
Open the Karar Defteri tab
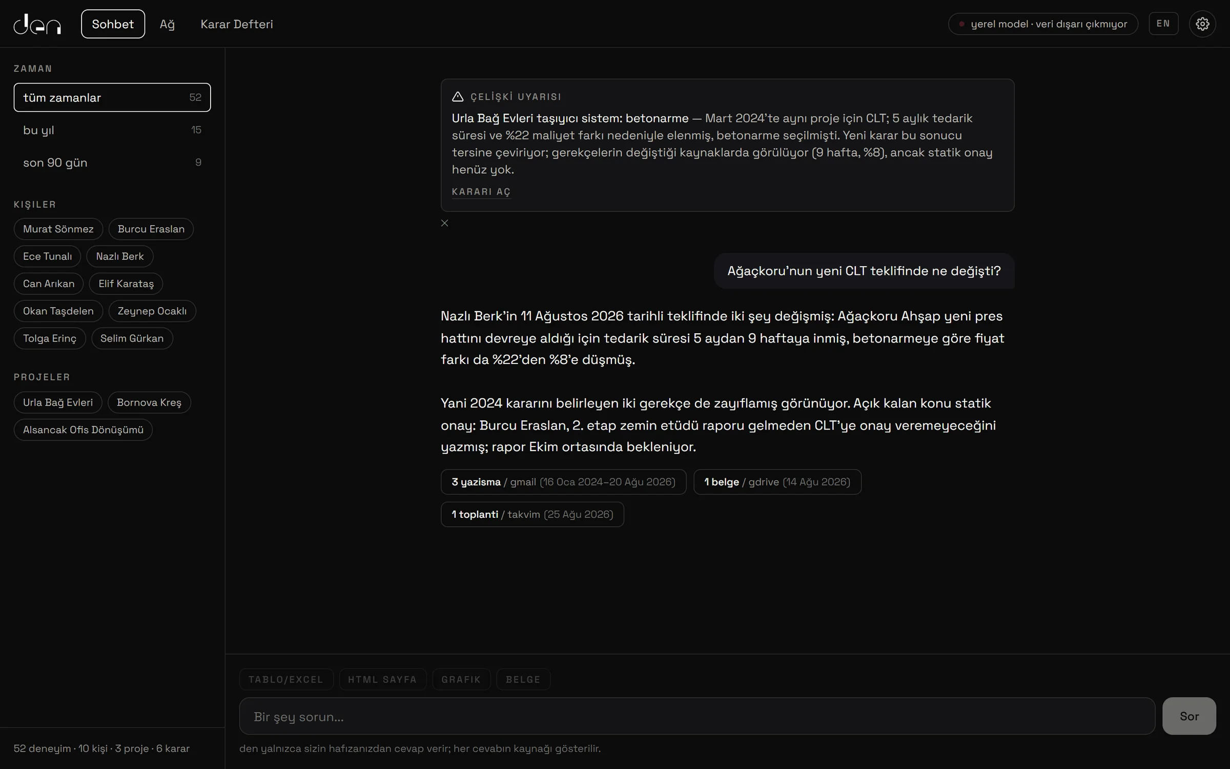tap(237, 24)
